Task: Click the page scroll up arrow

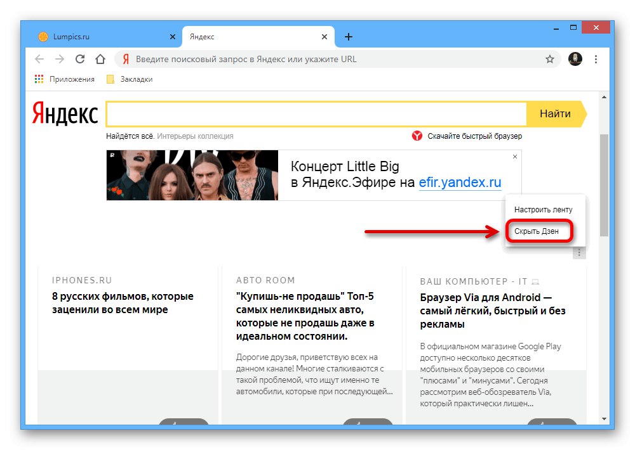Action: [x=605, y=97]
